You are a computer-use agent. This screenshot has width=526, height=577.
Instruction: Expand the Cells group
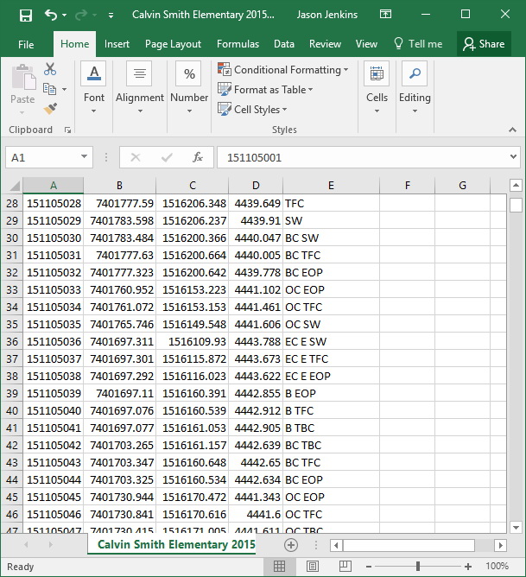(377, 111)
